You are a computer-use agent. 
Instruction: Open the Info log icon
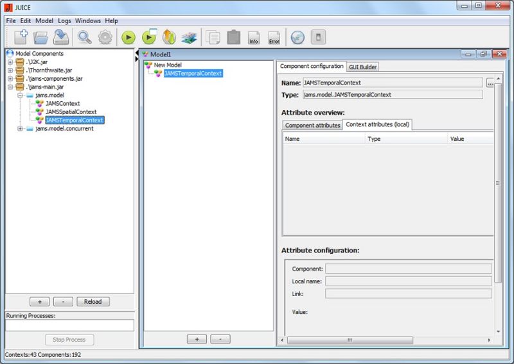[x=254, y=37]
